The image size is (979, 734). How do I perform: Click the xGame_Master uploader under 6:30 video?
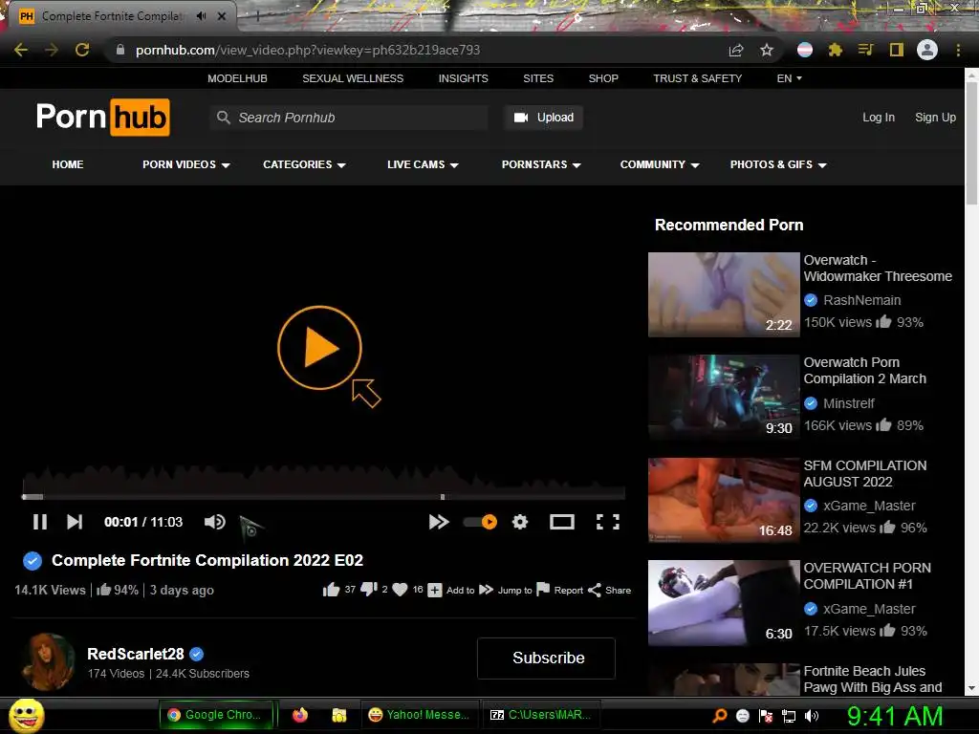[x=869, y=609]
